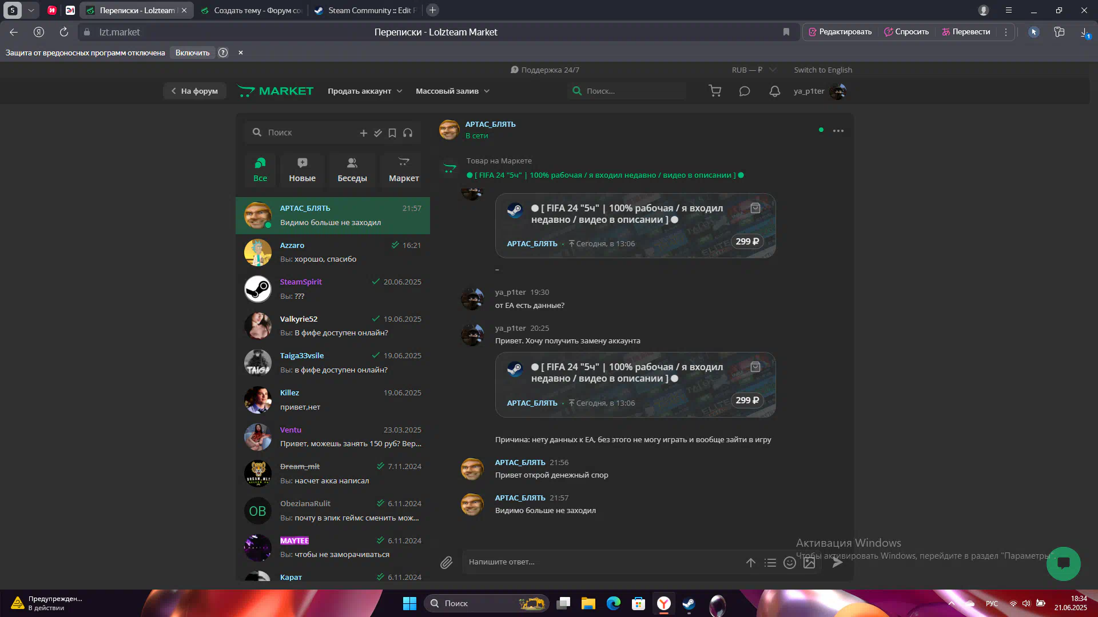Open the browser downloads icon
Viewport: 1098px width, 617px height.
[x=1084, y=32]
